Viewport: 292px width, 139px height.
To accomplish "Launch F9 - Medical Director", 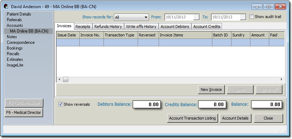I will pyautogui.click(x=23, y=112).
